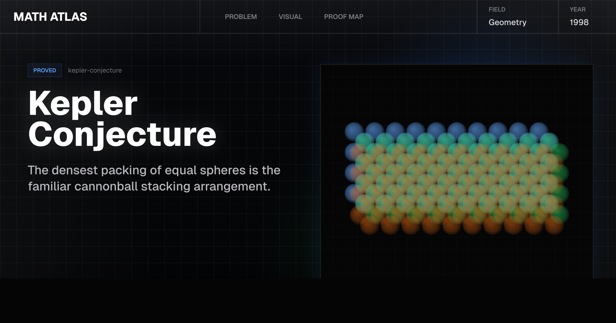This screenshot has height=323, width=616.
Task: Click the 1998 year value
Action: 579,22
